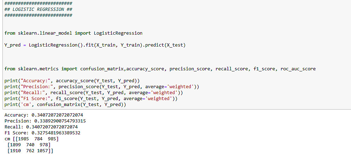The width and height of the screenshot is (351, 155).
Task: Click the confusion_matrix print statement
Action: pyautogui.click(x=65, y=105)
